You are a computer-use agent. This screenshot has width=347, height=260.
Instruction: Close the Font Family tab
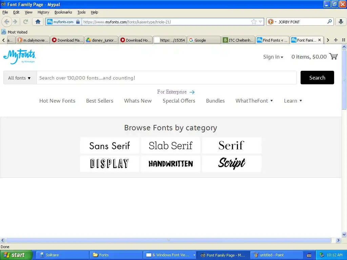point(320,40)
